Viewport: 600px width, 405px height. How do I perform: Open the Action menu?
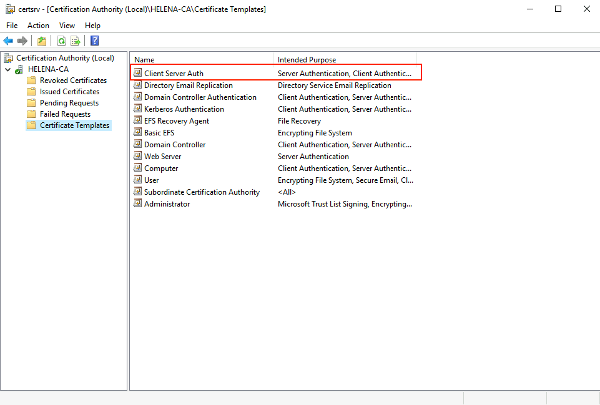[38, 26]
